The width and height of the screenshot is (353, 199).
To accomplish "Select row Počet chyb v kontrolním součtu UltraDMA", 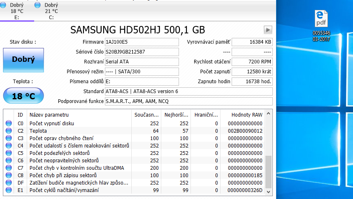I will click(x=134, y=168).
